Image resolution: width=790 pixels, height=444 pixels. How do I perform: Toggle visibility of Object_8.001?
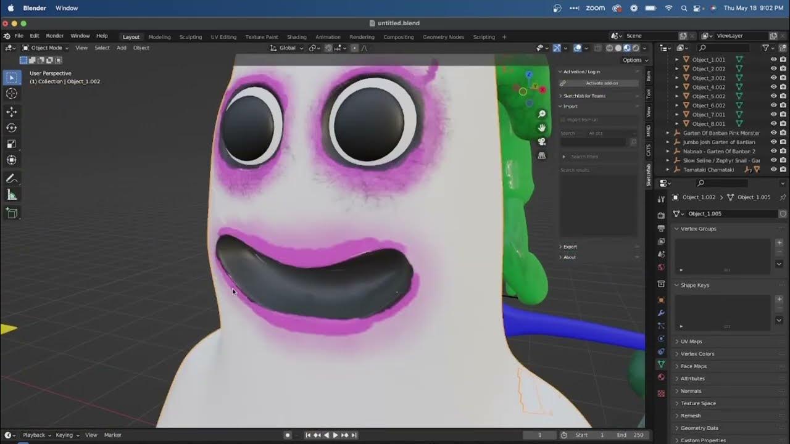(773, 123)
